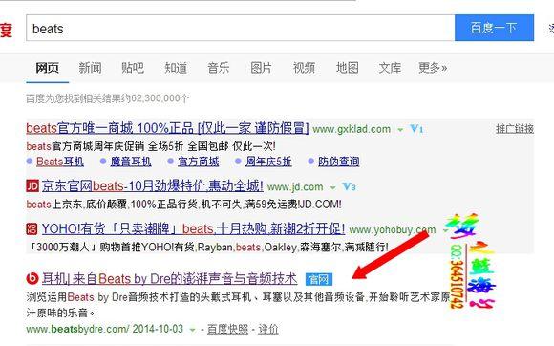Expand dropdown arrow next to www.jd.com
The height and width of the screenshot is (346, 554).
(332, 187)
